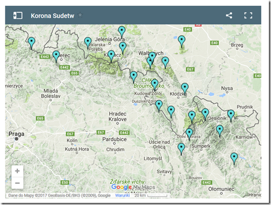Click the Hradec Kralove city label

pos(118,116)
